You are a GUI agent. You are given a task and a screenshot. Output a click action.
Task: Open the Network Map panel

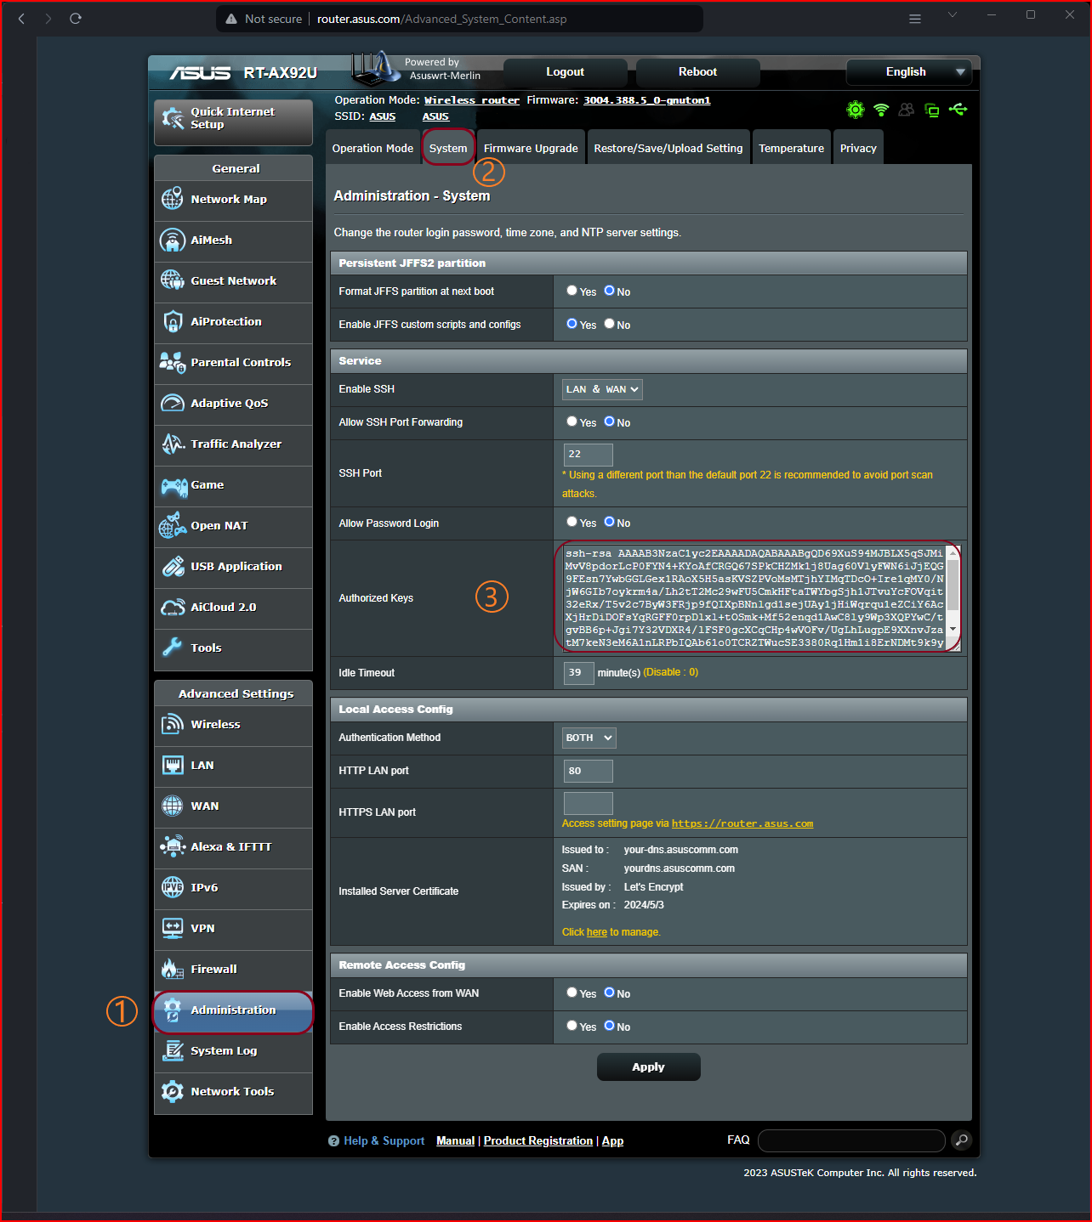click(x=229, y=199)
